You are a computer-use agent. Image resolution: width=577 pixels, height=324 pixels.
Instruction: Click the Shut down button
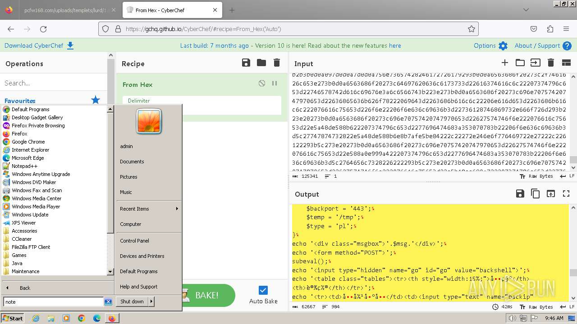(x=132, y=301)
